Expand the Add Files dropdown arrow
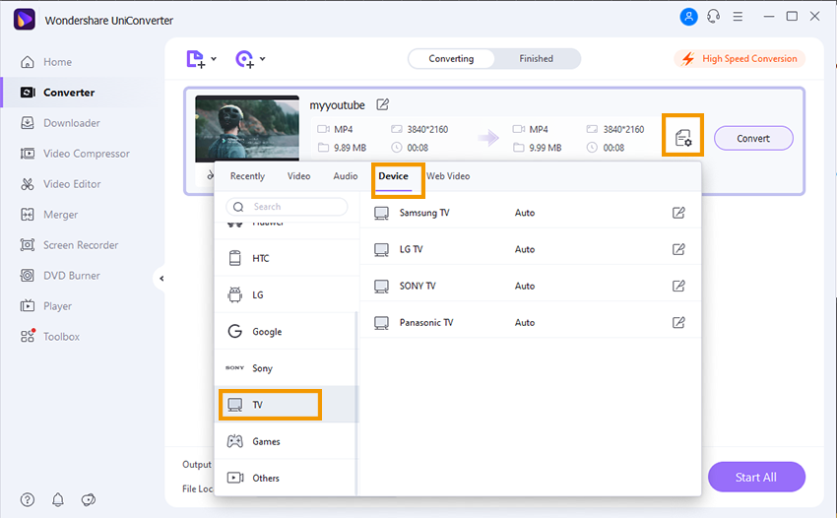 click(214, 60)
